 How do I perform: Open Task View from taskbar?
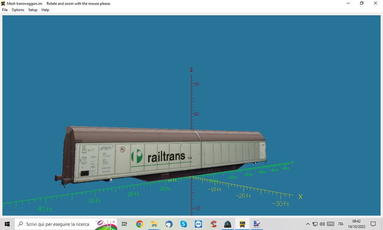click(x=124, y=224)
